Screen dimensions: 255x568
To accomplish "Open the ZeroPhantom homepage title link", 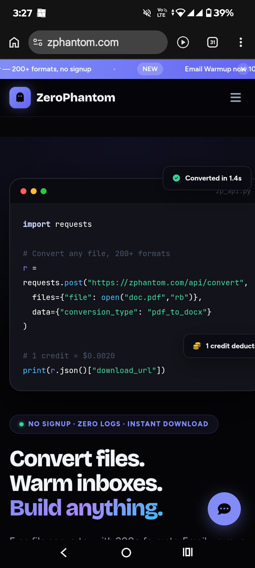I will coord(76,97).
